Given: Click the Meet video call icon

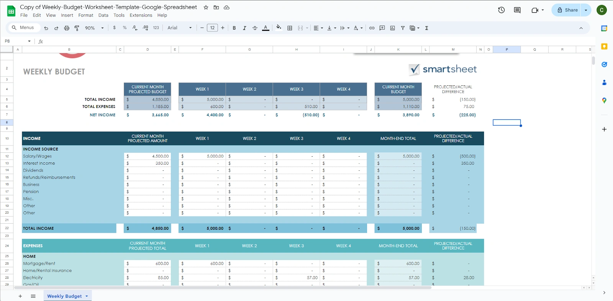Looking at the screenshot, I should 535,10.
